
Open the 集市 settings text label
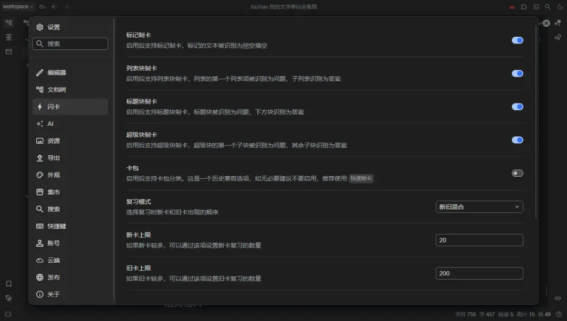tap(54, 192)
